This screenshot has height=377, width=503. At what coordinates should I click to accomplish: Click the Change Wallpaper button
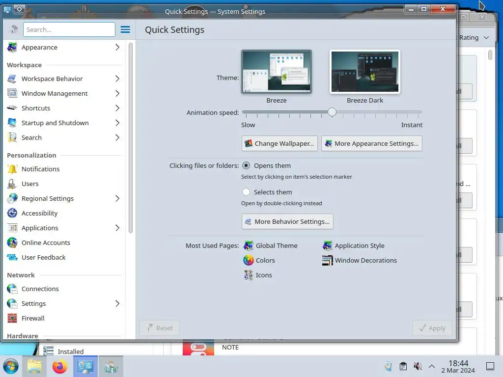(x=279, y=143)
